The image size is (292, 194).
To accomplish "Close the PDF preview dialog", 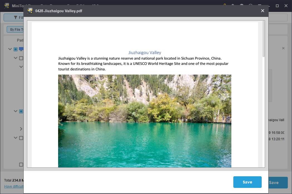I will tap(263, 11).
